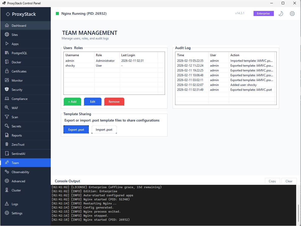Screen dimensions: 301x226
Task: Click the 'Restarting Nginx...' console line
Action: click(85, 203)
